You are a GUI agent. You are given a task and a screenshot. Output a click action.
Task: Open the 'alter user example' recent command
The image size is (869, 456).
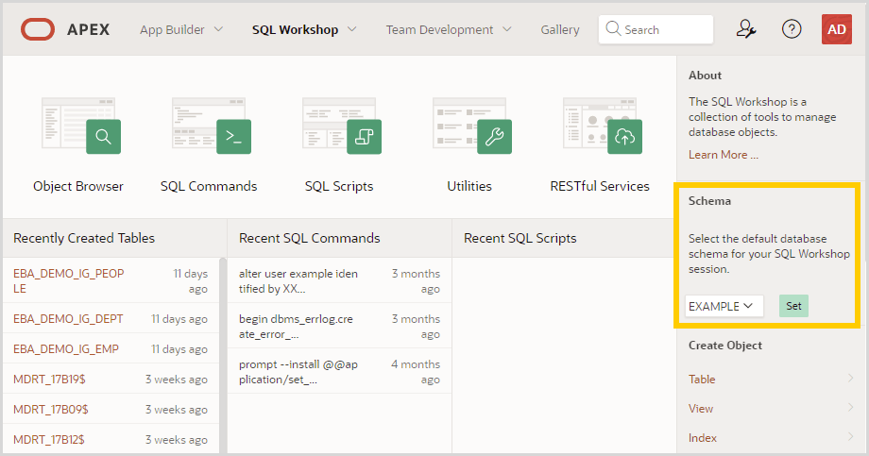[298, 281]
